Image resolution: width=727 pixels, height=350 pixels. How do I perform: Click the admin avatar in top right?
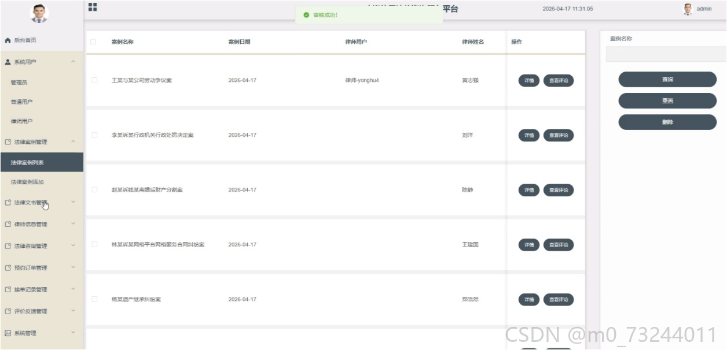[688, 9]
